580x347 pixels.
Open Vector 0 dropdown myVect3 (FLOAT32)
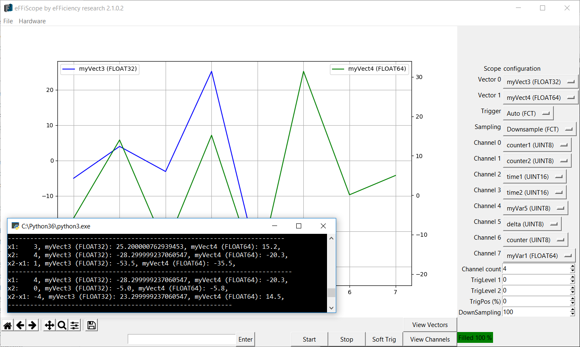click(x=540, y=82)
